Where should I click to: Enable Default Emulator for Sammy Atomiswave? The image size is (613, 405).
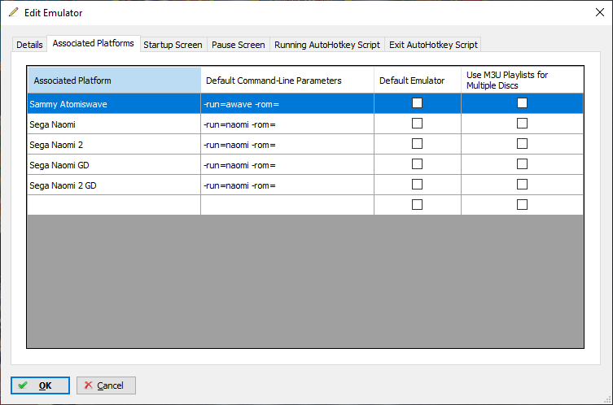pos(417,103)
